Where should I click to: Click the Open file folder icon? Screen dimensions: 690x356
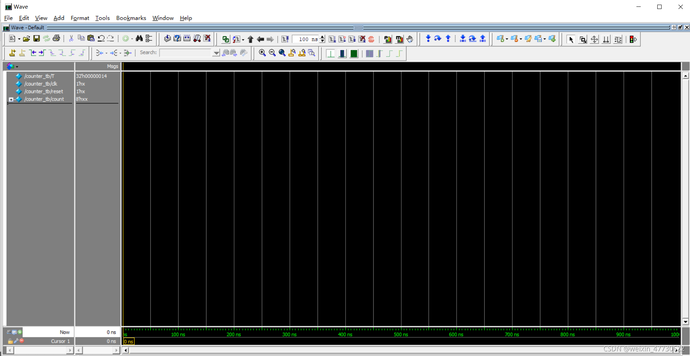point(26,39)
